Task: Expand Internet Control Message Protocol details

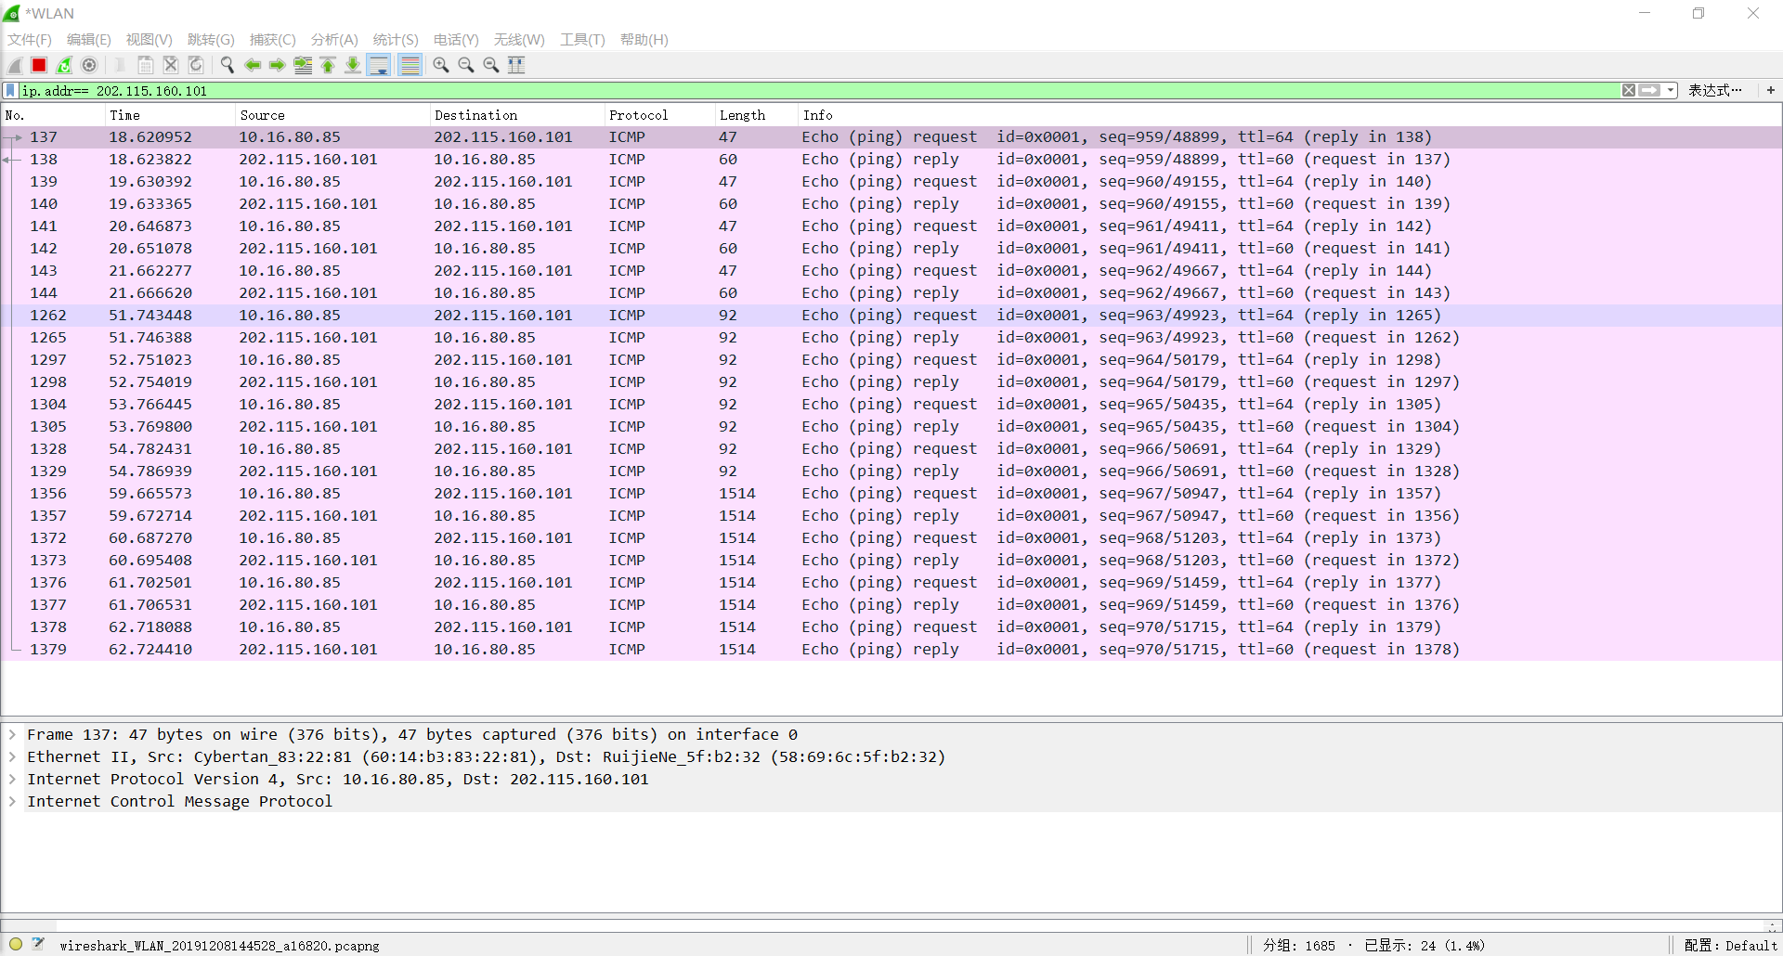Action: (x=12, y=802)
